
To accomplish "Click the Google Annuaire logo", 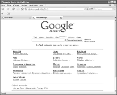I will click(x=57, y=27).
